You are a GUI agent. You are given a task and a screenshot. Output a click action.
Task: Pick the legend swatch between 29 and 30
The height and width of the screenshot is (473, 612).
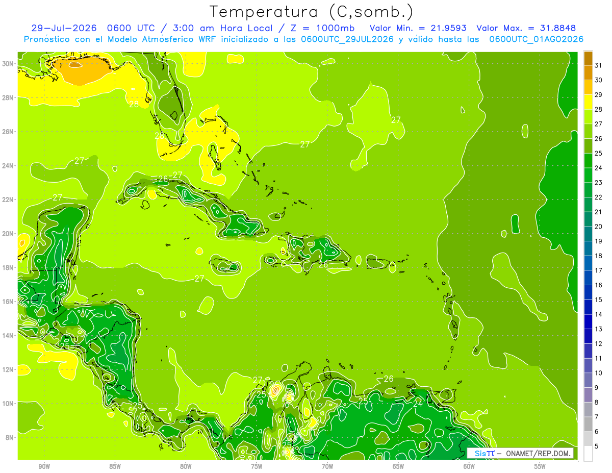(588, 87)
